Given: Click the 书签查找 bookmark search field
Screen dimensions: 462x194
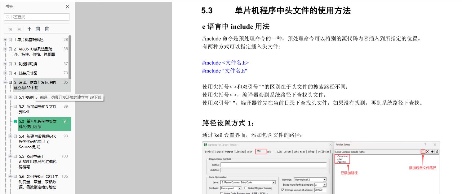Looking at the screenshot, I should [x=37, y=17].
